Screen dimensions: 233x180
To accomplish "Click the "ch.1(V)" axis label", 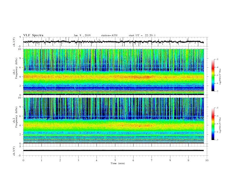I will [x=14, y=42].
